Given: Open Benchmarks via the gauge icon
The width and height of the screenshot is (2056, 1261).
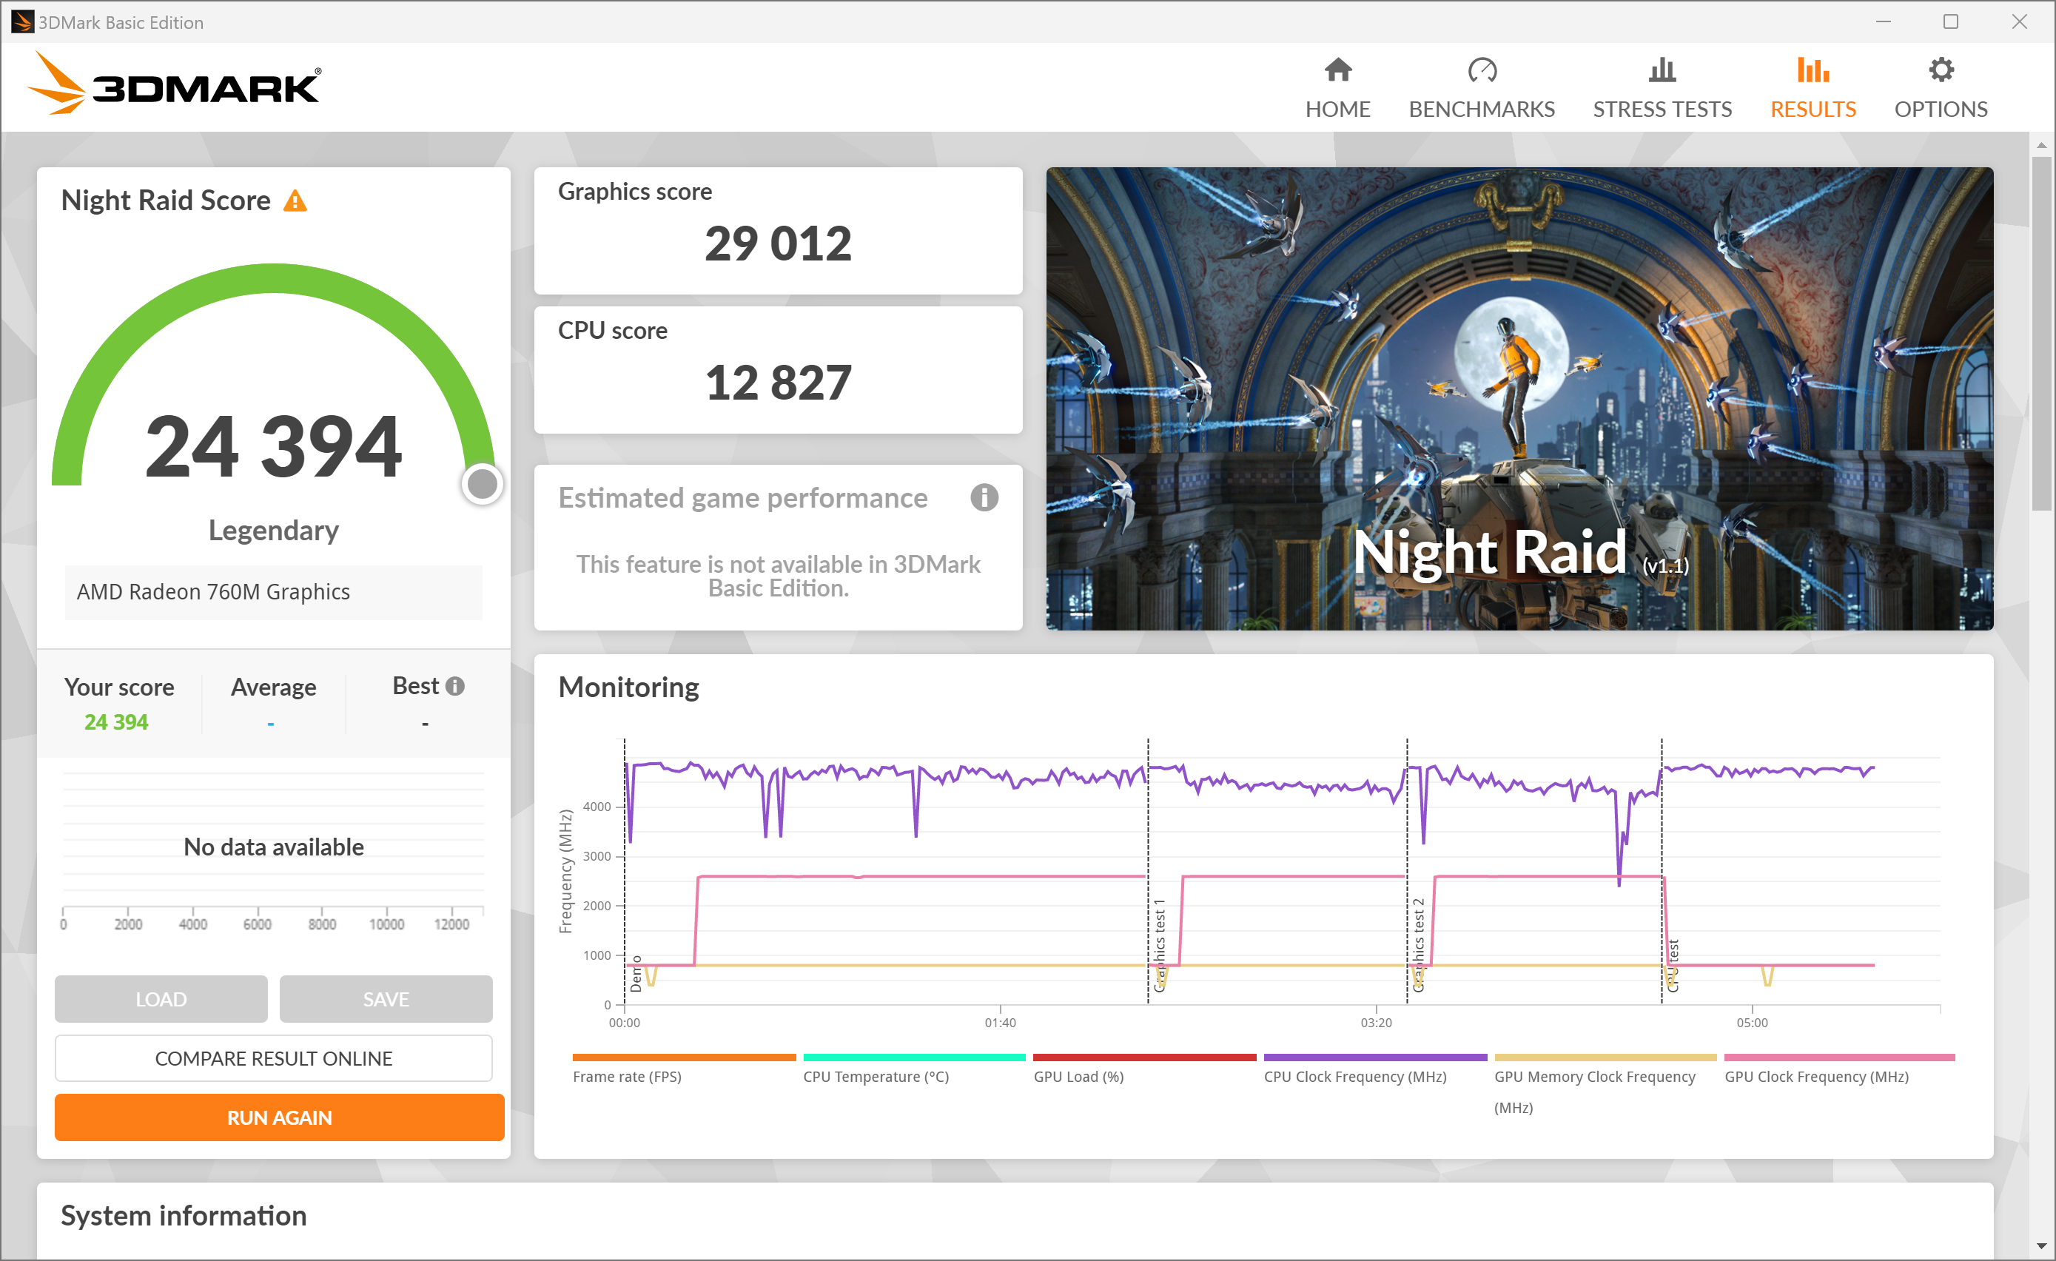Looking at the screenshot, I should point(1482,70).
